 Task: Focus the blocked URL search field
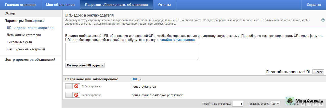(289, 72)
